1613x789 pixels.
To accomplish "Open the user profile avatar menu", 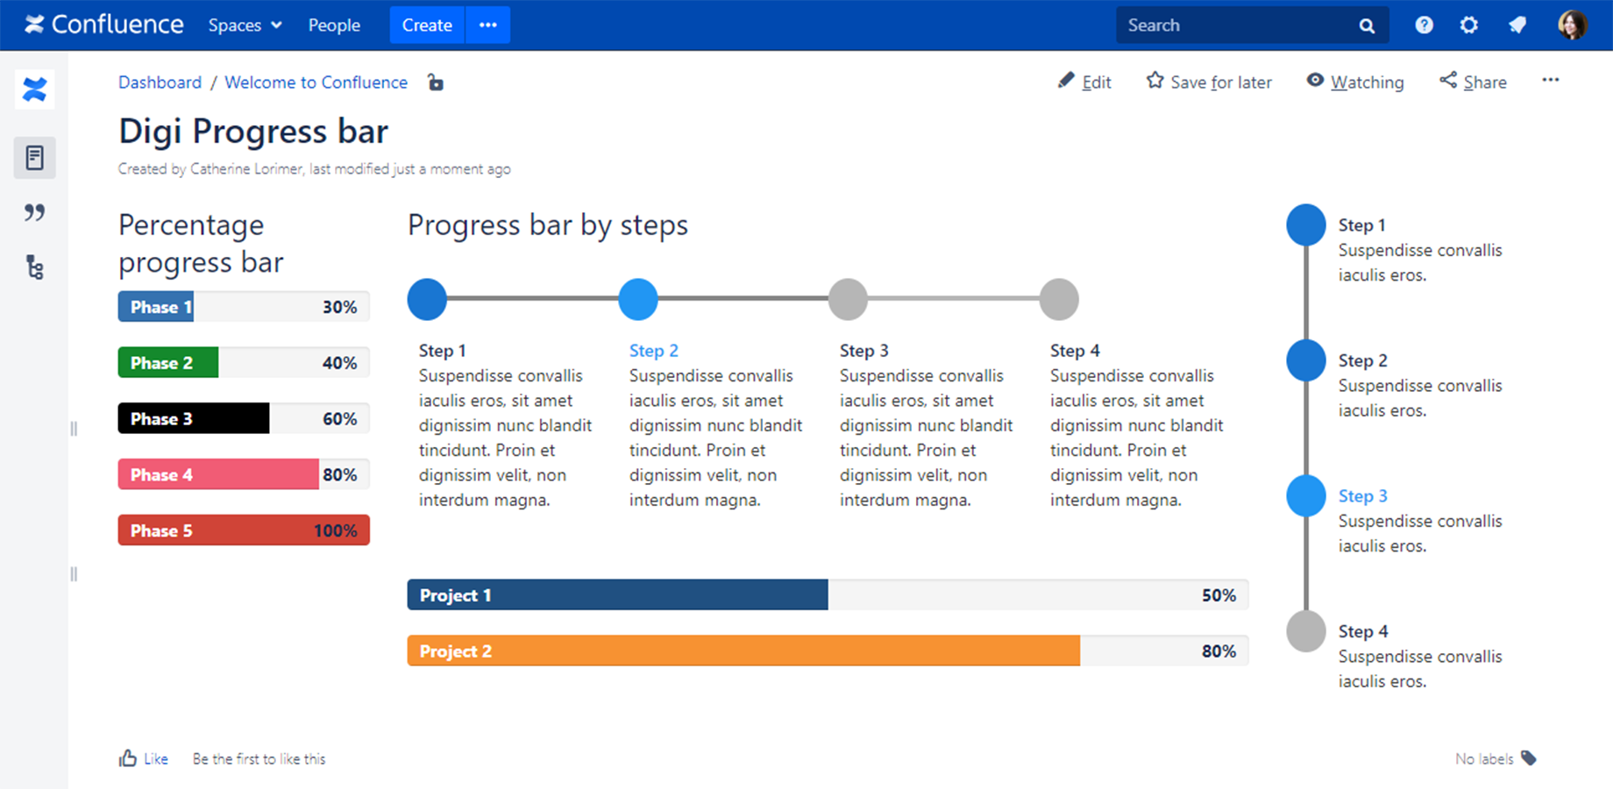I will pyautogui.click(x=1572, y=25).
